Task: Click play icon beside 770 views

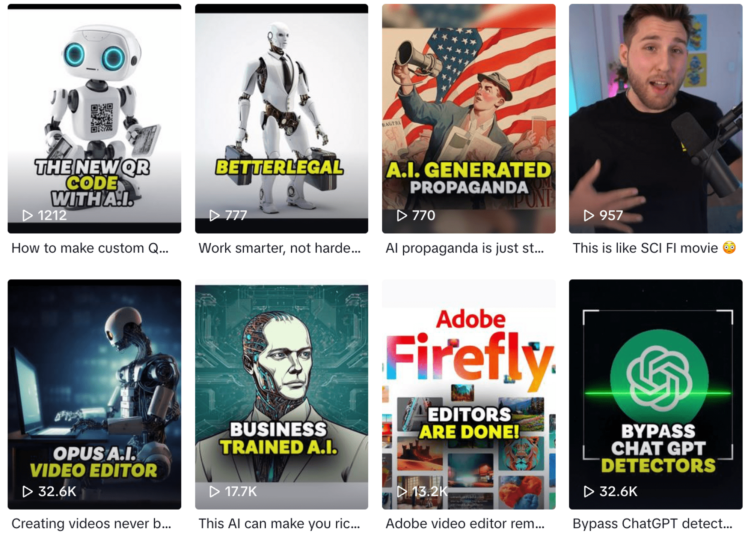Action: (x=402, y=216)
